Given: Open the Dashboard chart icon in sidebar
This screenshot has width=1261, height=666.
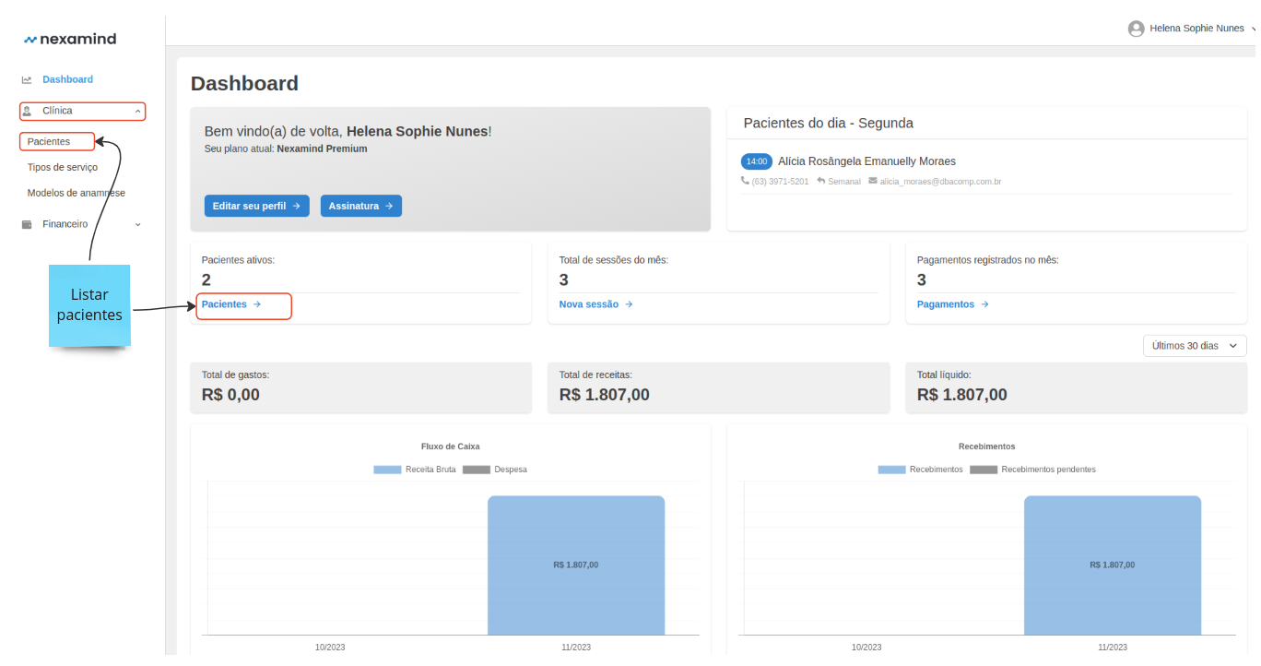Looking at the screenshot, I should pyautogui.click(x=27, y=80).
